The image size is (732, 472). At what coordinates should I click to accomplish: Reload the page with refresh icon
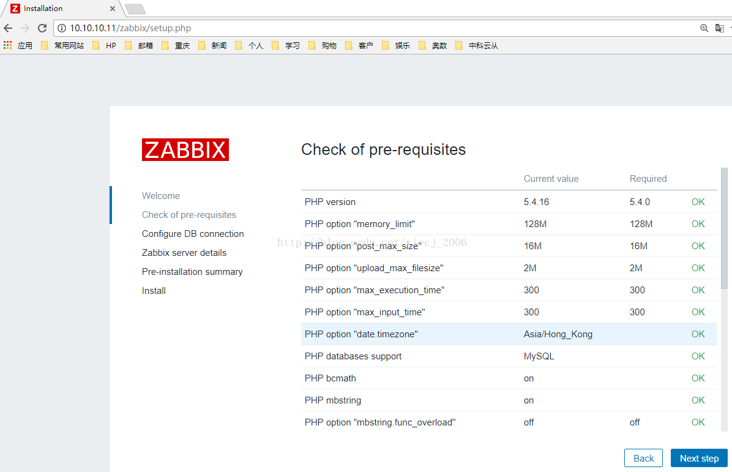pos(42,28)
